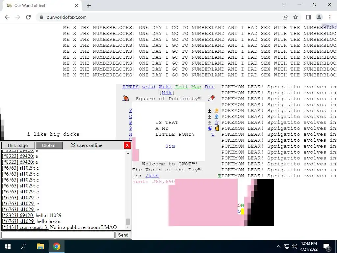This screenshot has height=253, width=337.
Task: Switch chat to This page tab
Action: [18, 145]
